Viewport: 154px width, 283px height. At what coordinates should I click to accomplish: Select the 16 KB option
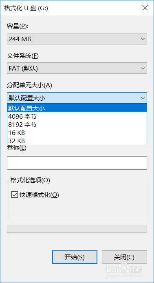[77, 133]
